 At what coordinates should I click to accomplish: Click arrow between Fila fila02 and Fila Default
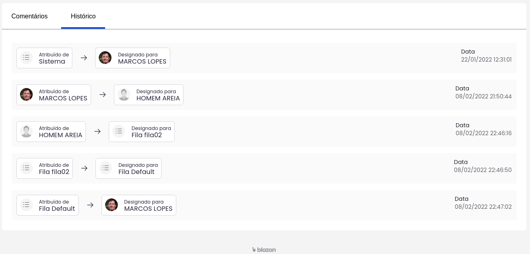point(84,168)
